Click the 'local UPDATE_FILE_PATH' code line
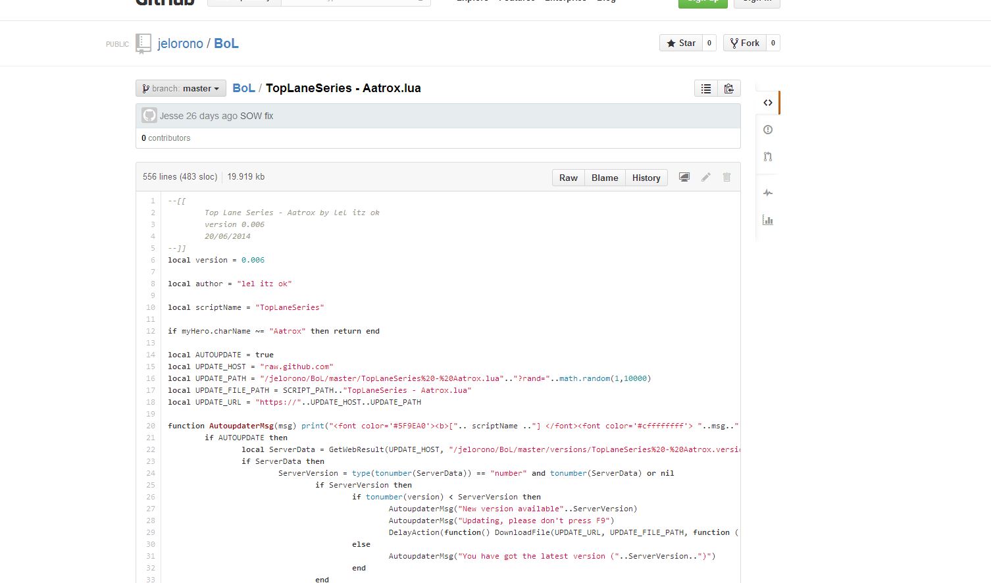991x583 pixels. click(320, 390)
